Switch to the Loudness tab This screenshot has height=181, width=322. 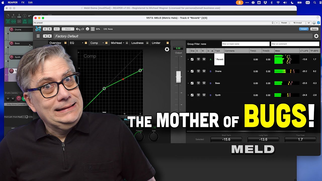[x=137, y=43]
